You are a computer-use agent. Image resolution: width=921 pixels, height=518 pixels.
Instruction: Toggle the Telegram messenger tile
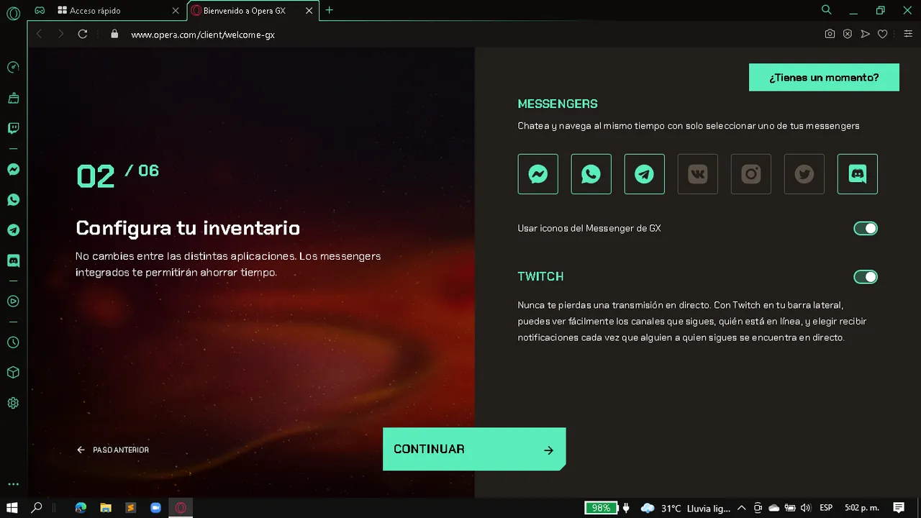[644, 174]
